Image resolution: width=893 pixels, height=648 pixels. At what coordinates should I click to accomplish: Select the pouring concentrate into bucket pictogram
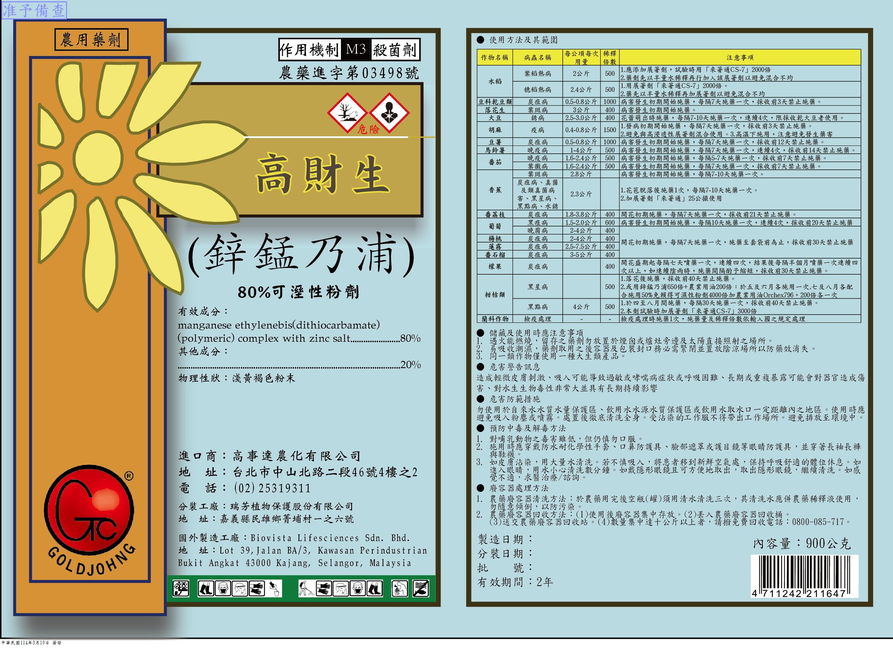(274, 588)
